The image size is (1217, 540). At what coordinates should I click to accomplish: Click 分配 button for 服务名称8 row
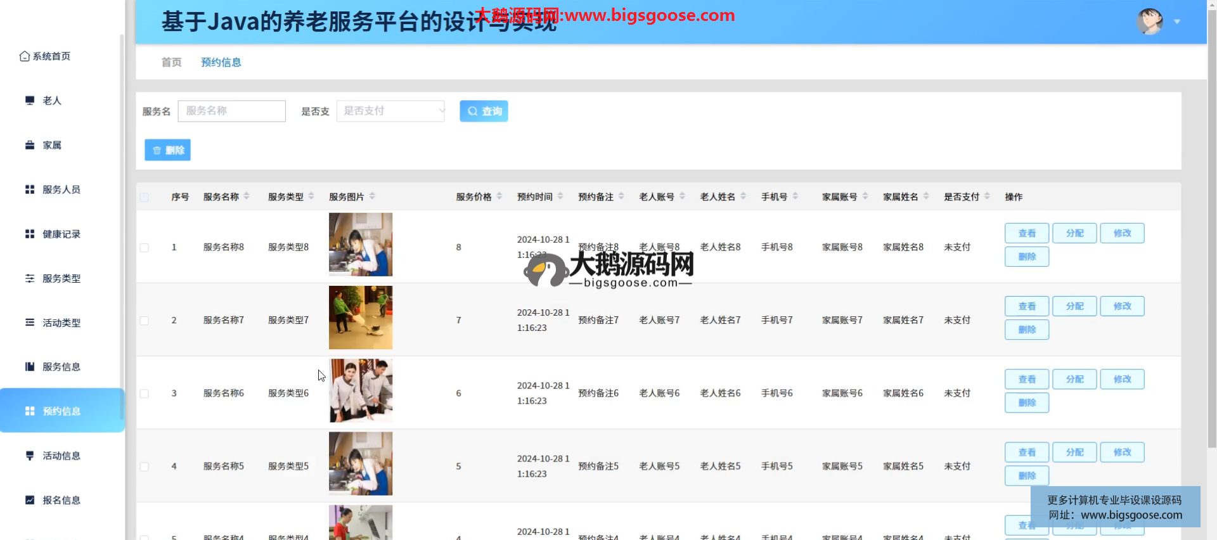[x=1074, y=233]
